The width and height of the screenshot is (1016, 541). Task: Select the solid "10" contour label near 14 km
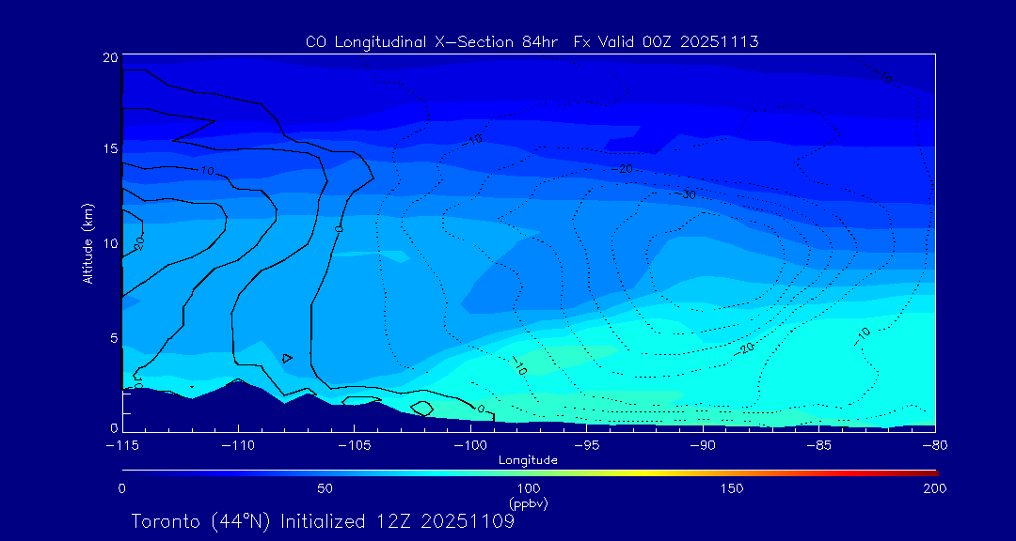click(207, 171)
